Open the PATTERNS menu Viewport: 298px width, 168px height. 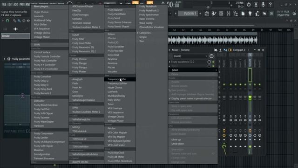click(x=25, y=4)
